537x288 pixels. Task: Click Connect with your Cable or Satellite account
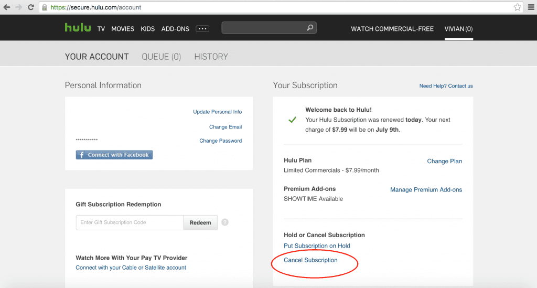131,268
